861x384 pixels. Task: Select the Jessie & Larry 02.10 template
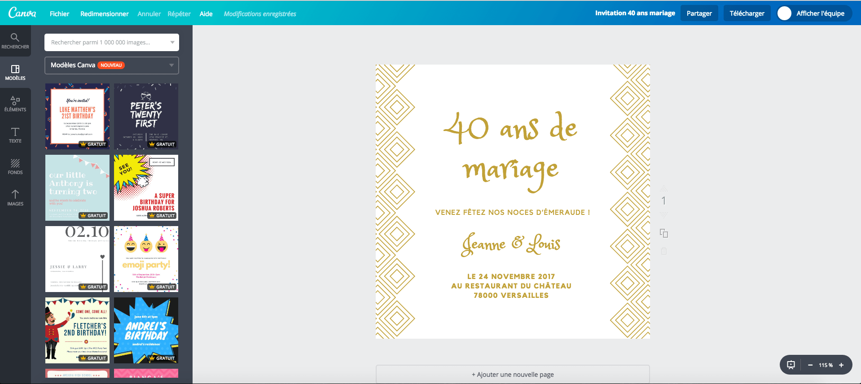tap(77, 259)
